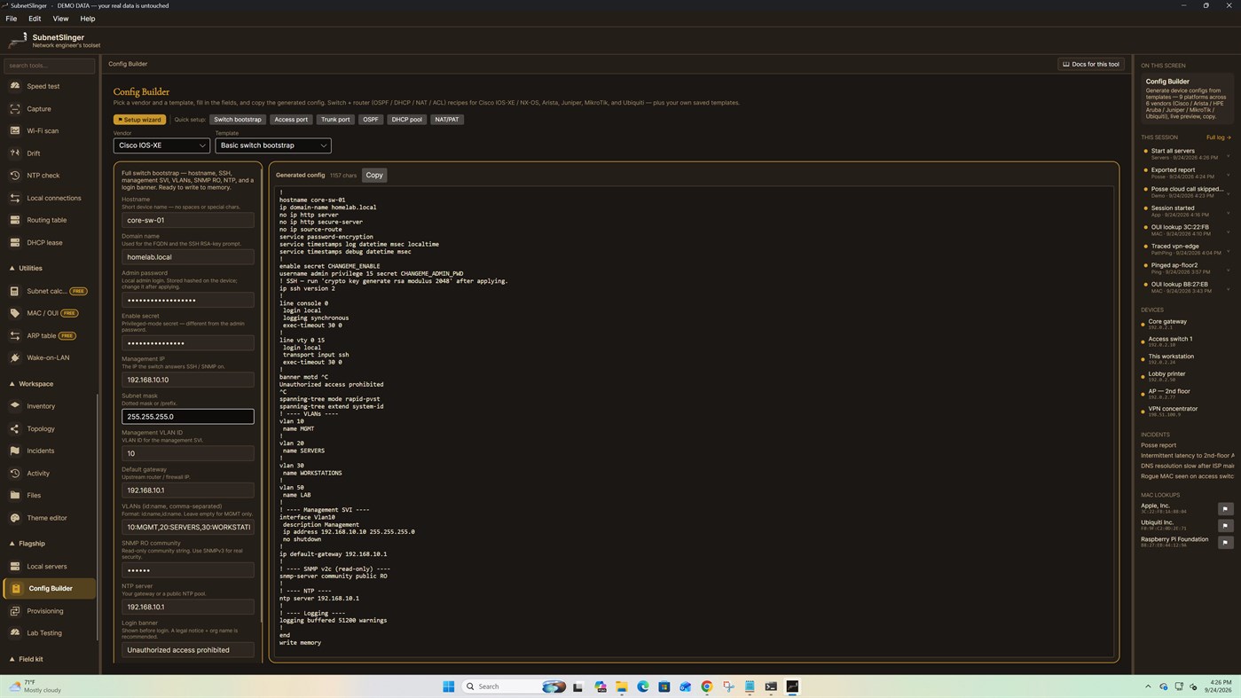Open the Incidents workspace
The image size is (1241, 698).
pyautogui.click(x=50, y=451)
